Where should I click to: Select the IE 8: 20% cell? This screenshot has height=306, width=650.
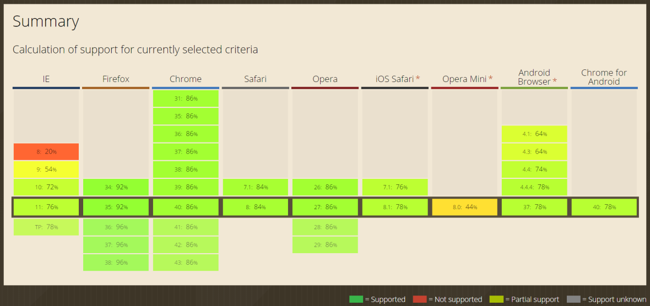46,151
